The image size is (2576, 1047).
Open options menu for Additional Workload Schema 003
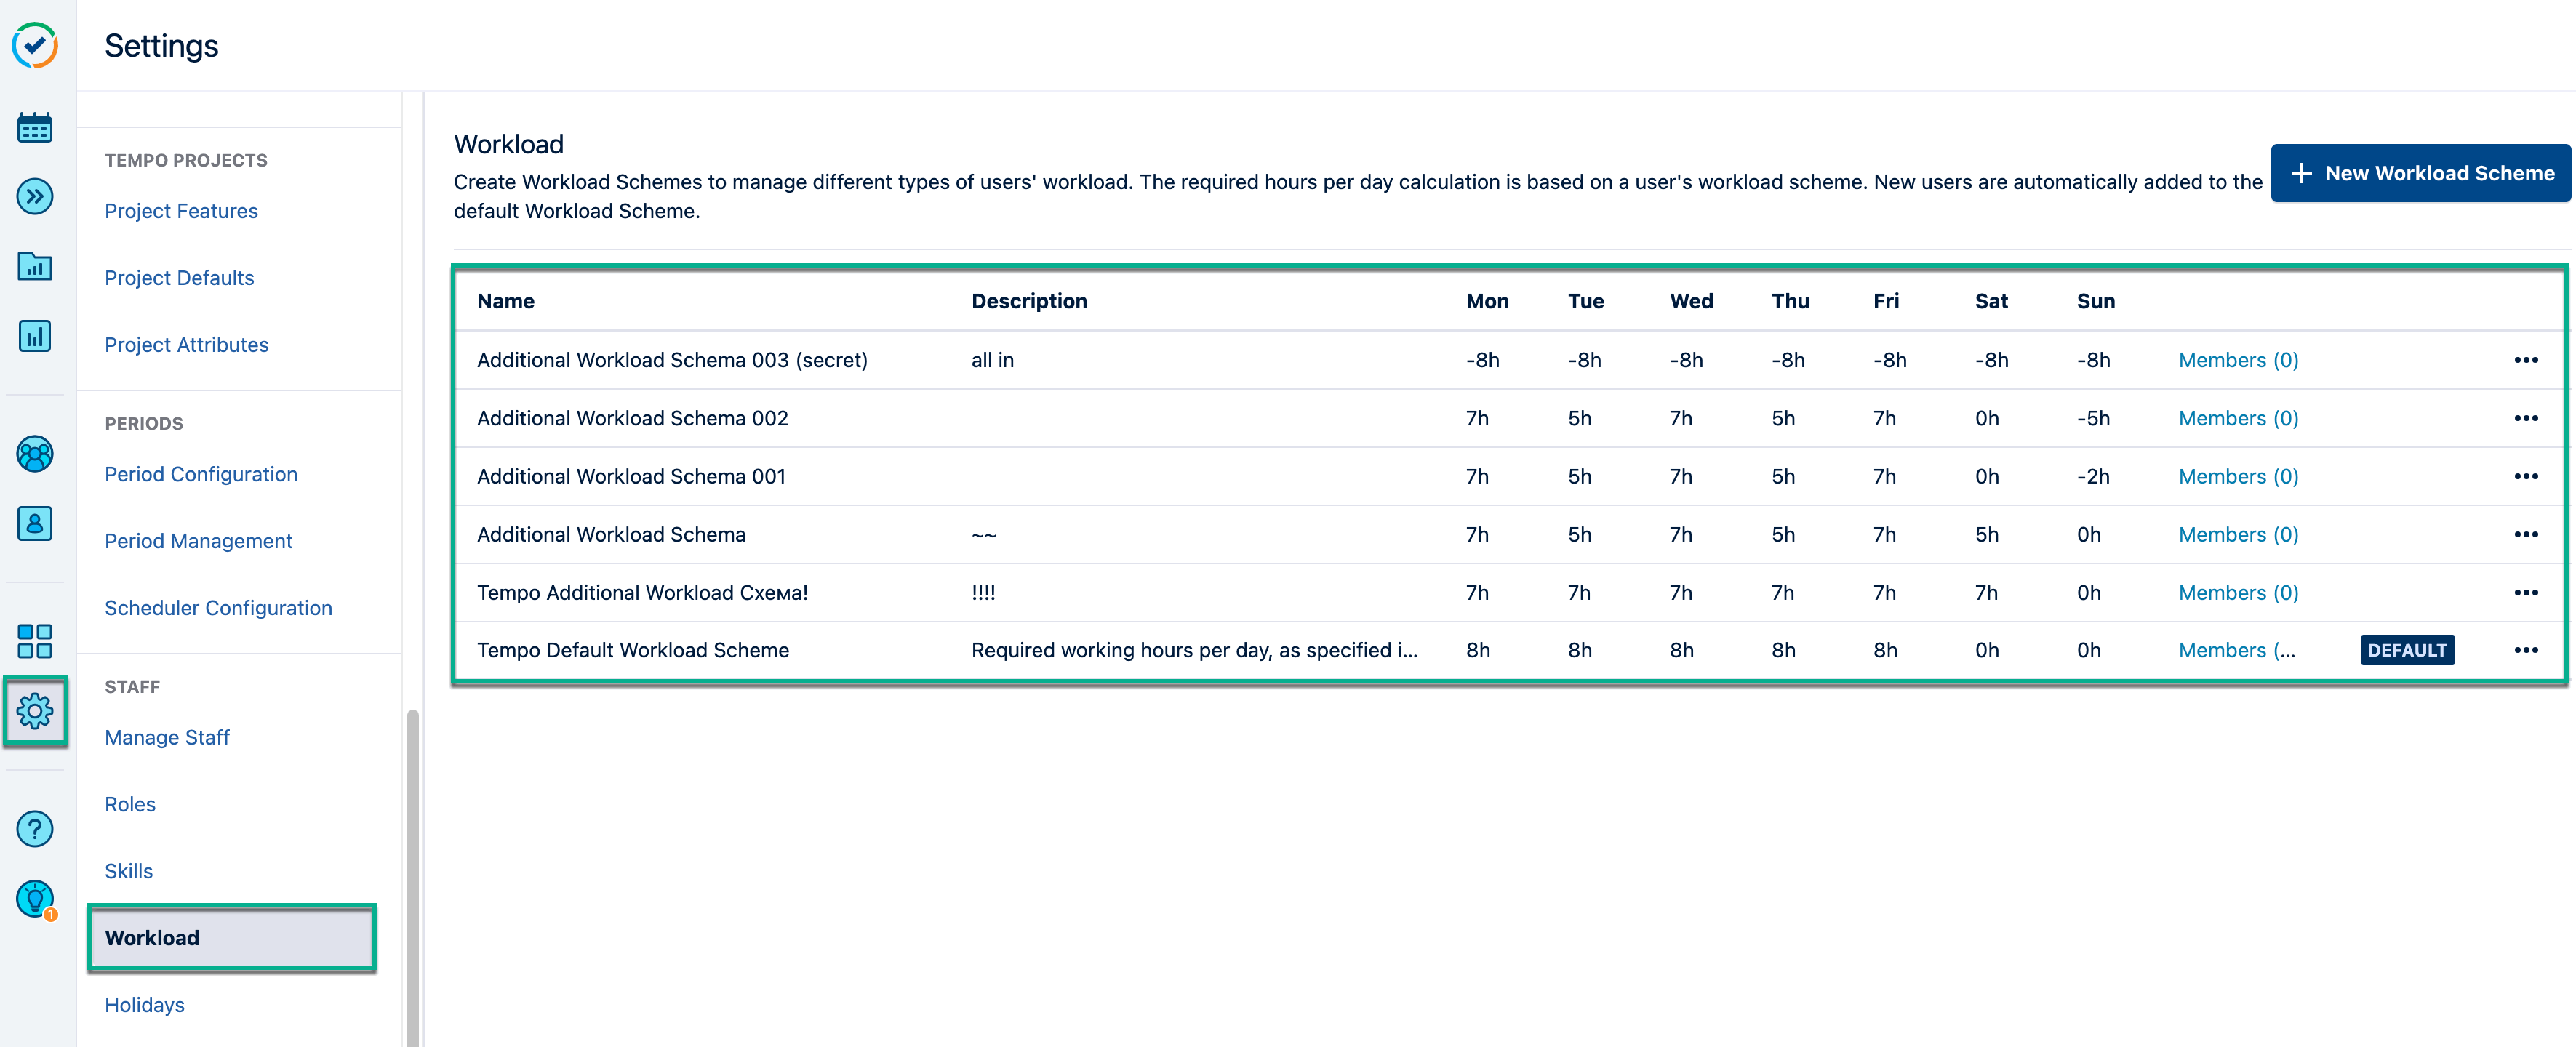pyautogui.click(x=2527, y=360)
